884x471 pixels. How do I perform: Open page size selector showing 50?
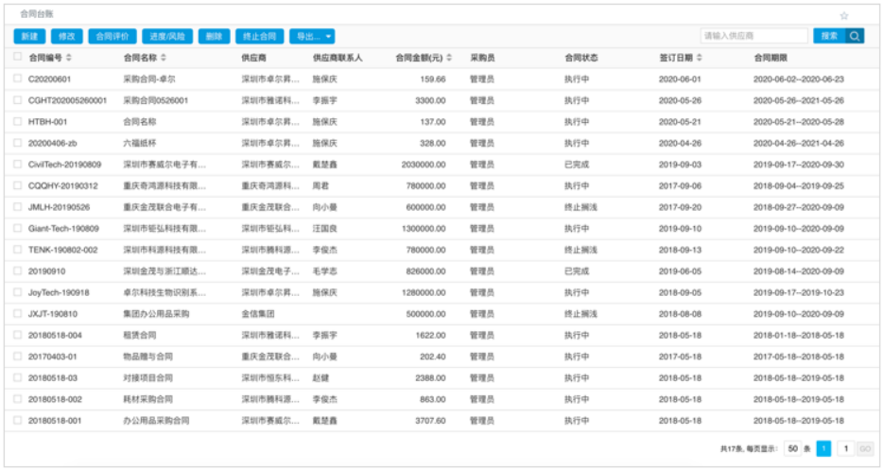[x=792, y=449]
